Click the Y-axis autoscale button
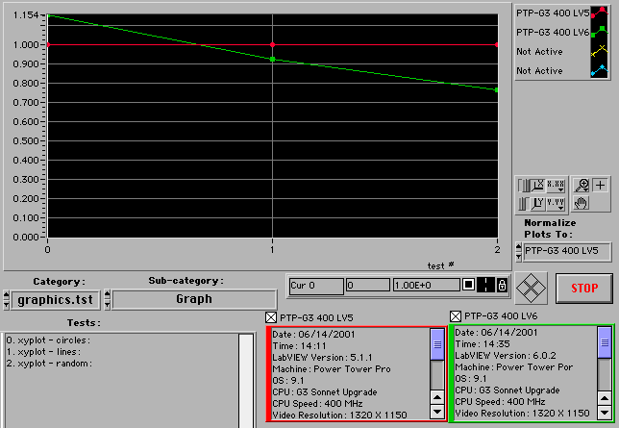The width and height of the screenshot is (619, 428). [538, 203]
